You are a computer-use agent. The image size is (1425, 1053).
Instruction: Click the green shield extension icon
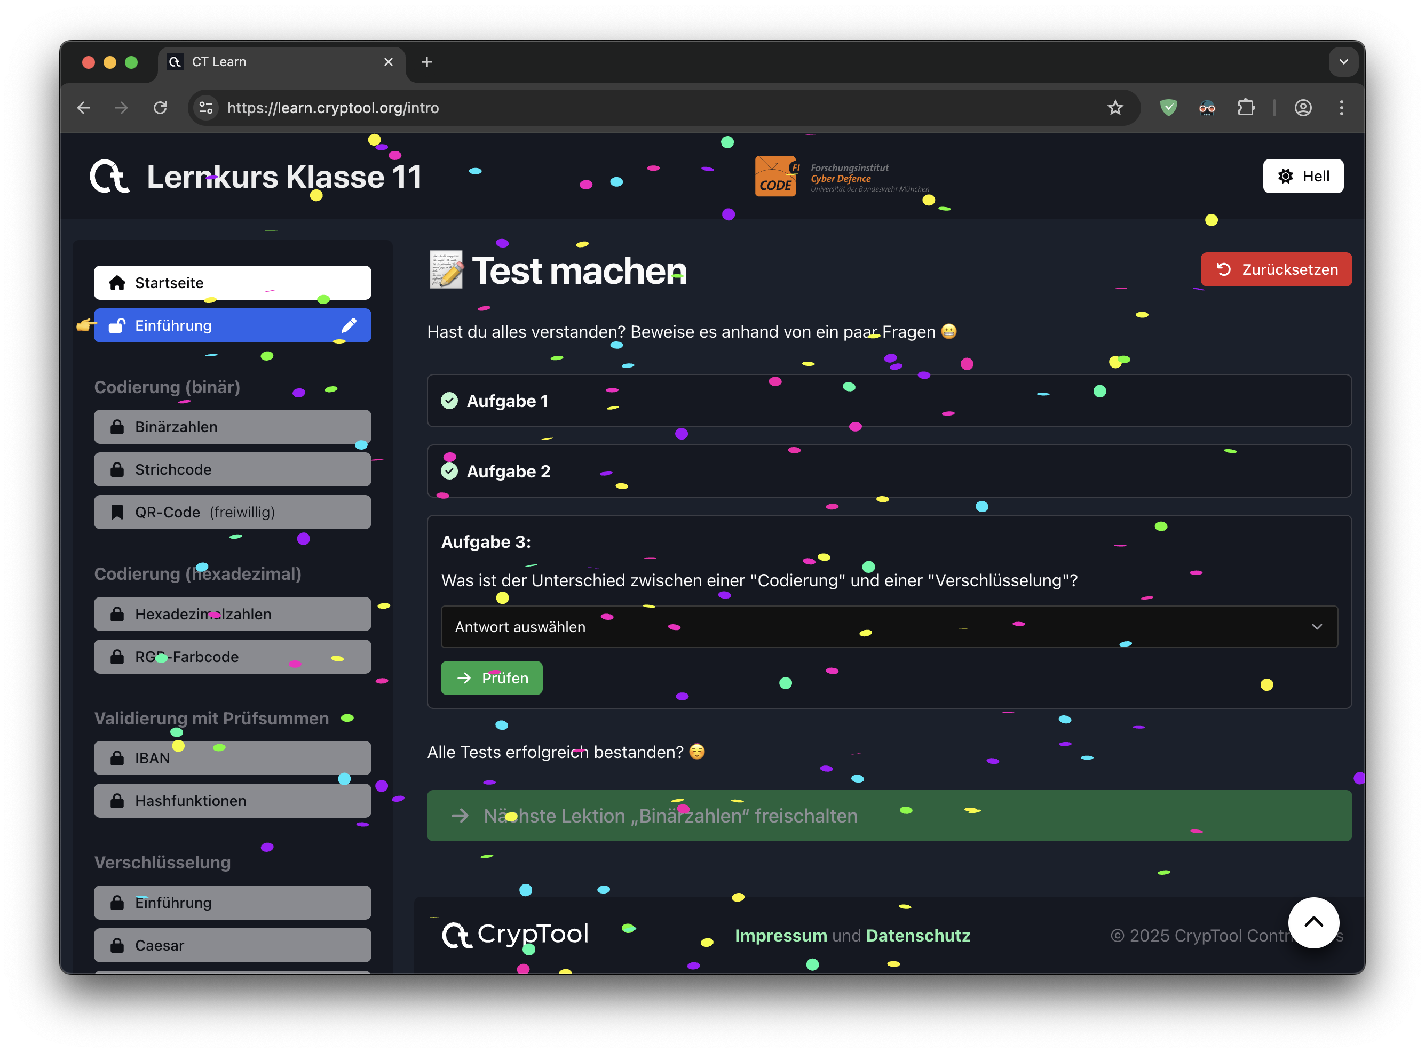pyautogui.click(x=1168, y=108)
